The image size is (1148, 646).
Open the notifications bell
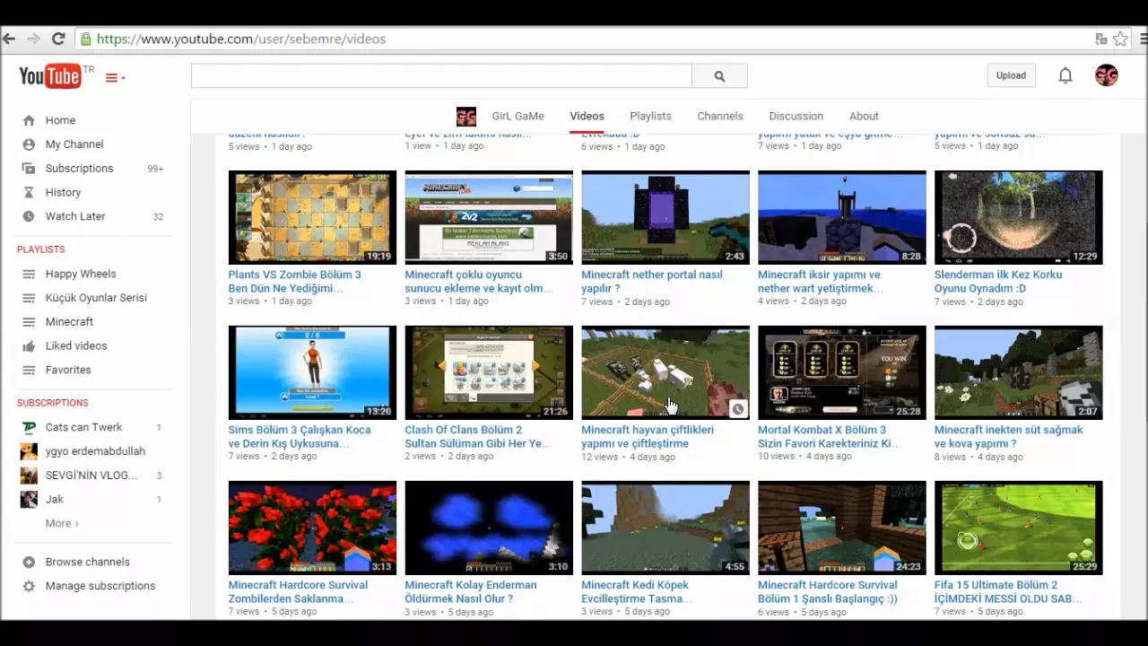(x=1065, y=75)
